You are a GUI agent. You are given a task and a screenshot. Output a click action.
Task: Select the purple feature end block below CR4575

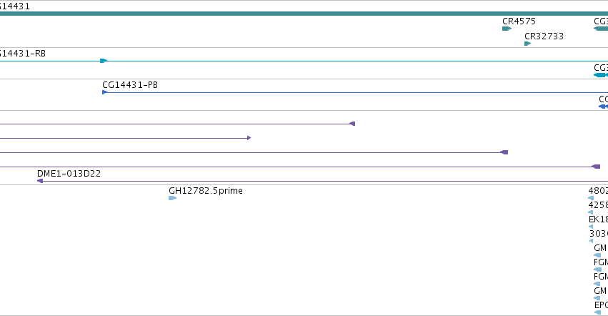click(504, 152)
